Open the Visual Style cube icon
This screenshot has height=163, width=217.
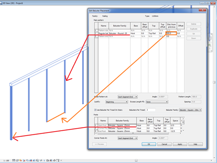click(17, 160)
